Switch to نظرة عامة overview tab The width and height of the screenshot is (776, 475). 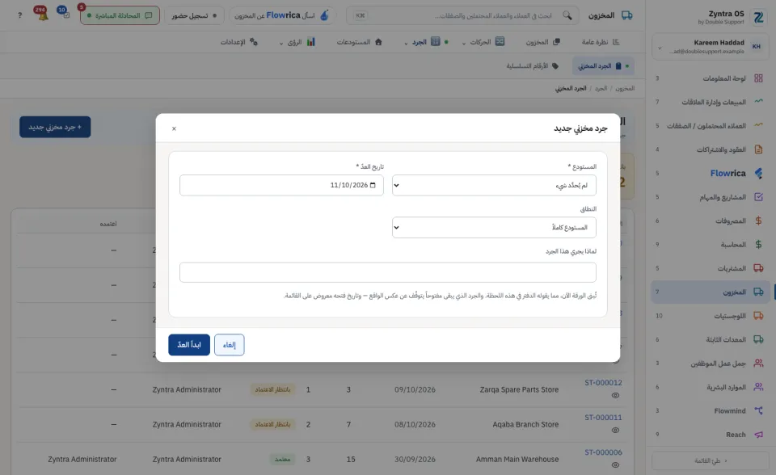(601, 42)
